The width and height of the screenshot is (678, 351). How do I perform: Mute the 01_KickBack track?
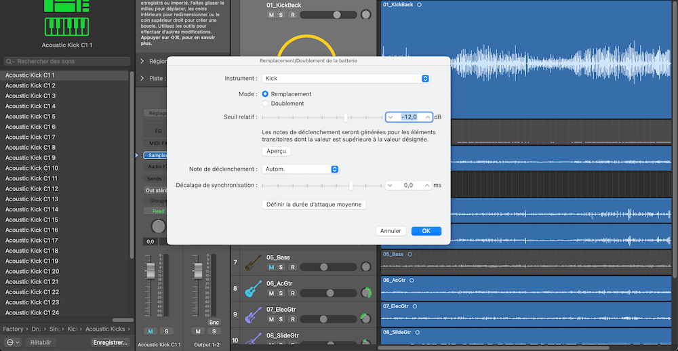pos(271,15)
